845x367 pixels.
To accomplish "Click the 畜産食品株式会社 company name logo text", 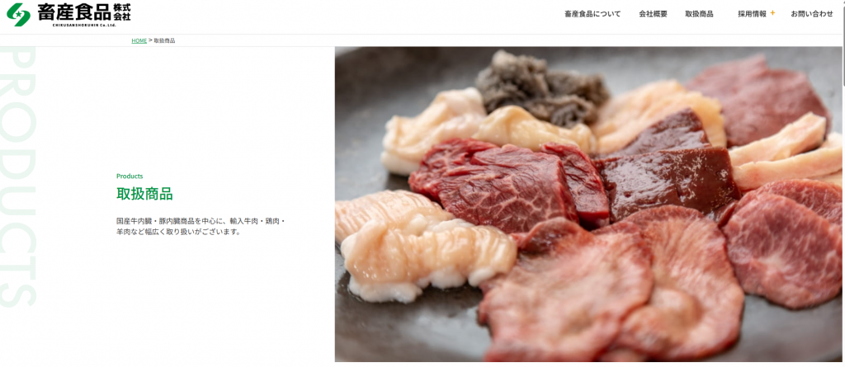I will pos(84,12).
